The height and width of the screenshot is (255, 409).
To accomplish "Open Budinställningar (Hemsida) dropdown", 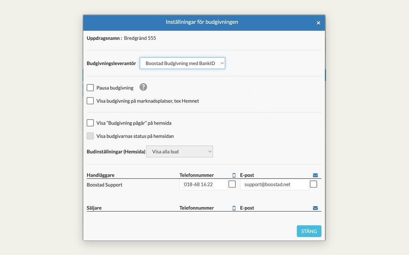I will [x=180, y=152].
